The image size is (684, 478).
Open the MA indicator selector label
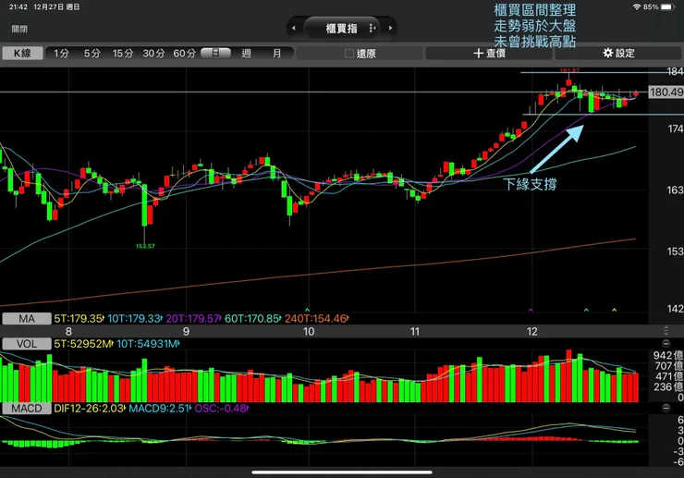27,319
